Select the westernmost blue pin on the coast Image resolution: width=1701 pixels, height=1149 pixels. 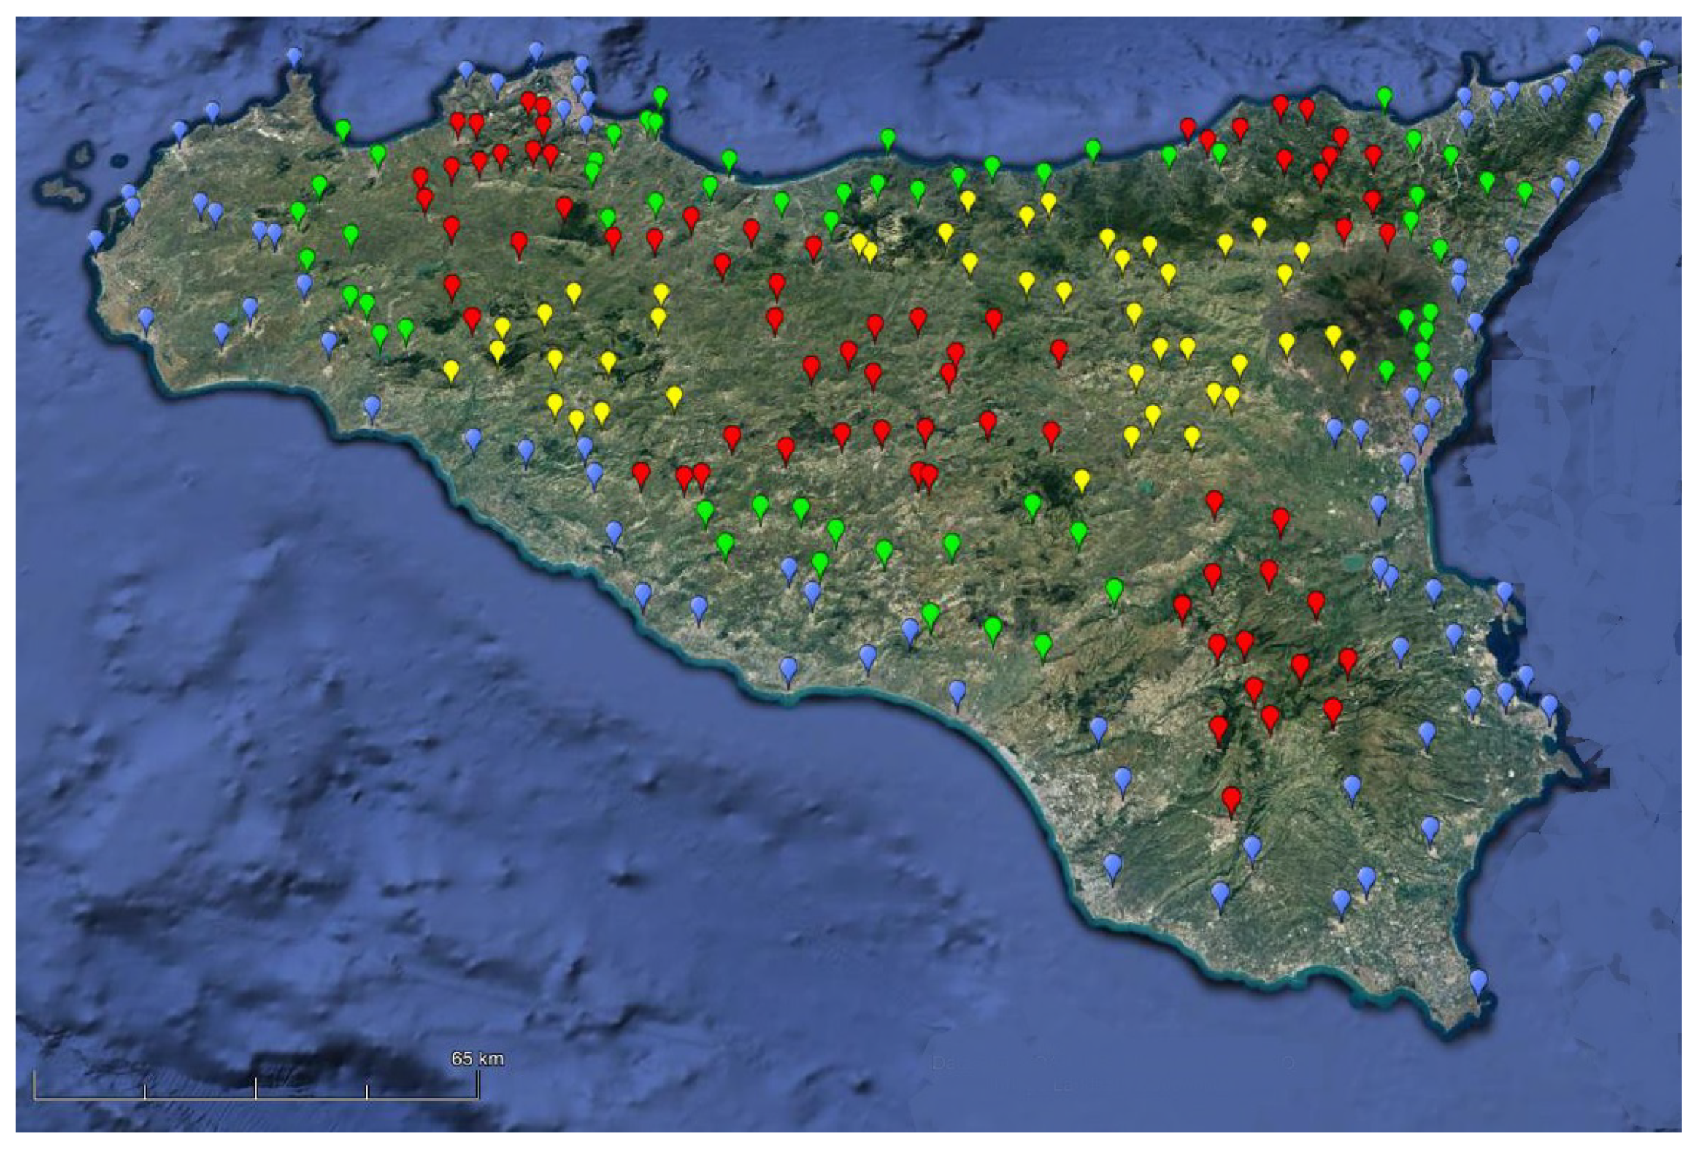pos(95,239)
